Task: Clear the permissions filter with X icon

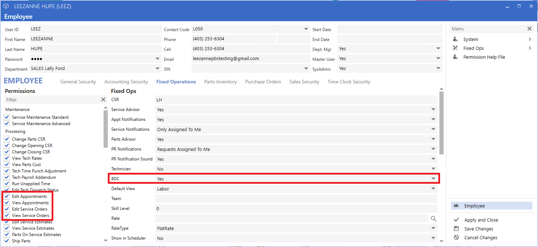Action: coord(103,100)
